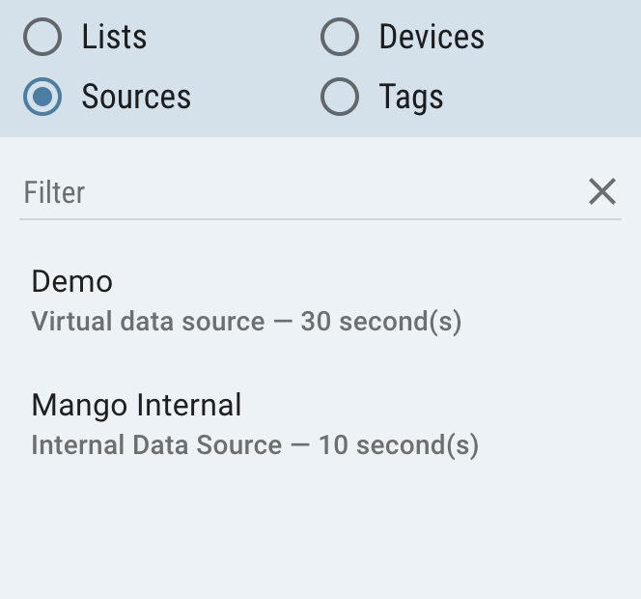Screen dimensions: 641x599
Task: Click "Virtual data source — 30 second(s)" subtitle
Action: 246,322
